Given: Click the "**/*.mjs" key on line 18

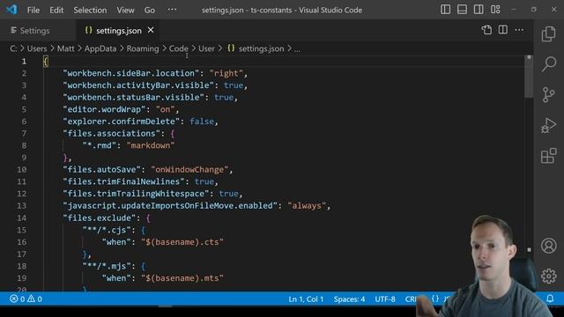Looking at the screenshot, I should 107,266.
